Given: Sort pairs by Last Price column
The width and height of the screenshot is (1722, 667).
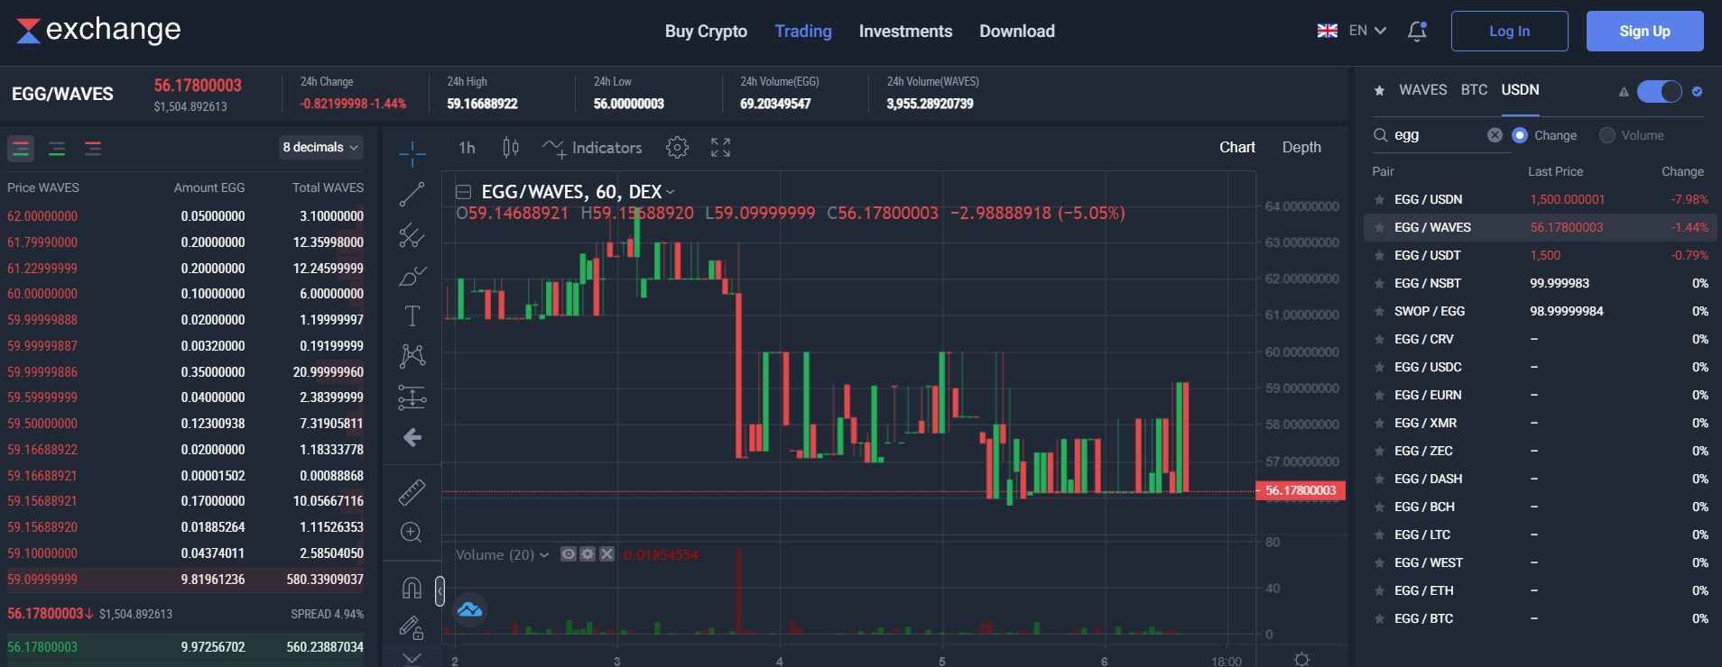Looking at the screenshot, I should [1555, 171].
